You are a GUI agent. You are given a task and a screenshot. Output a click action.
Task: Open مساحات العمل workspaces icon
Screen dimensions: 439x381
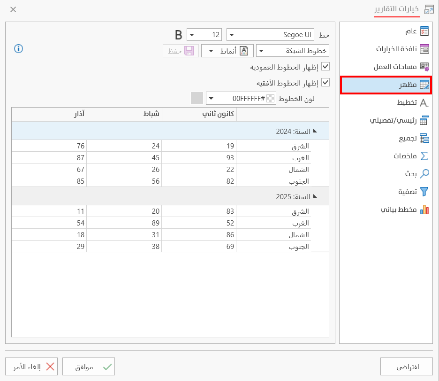pyautogui.click(x=424, y=67)
